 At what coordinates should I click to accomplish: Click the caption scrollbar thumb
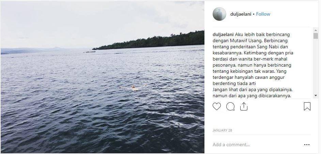316,36
